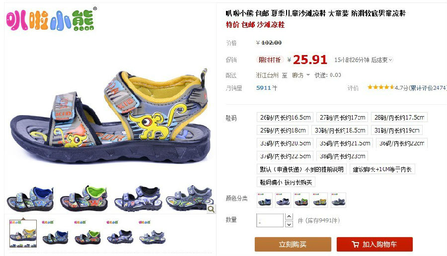This screenshot has height=256, width=447.
Task: Open the delivery destination 廊坊 dropdown
Action: pyautogui.click(x=301, y=75)
